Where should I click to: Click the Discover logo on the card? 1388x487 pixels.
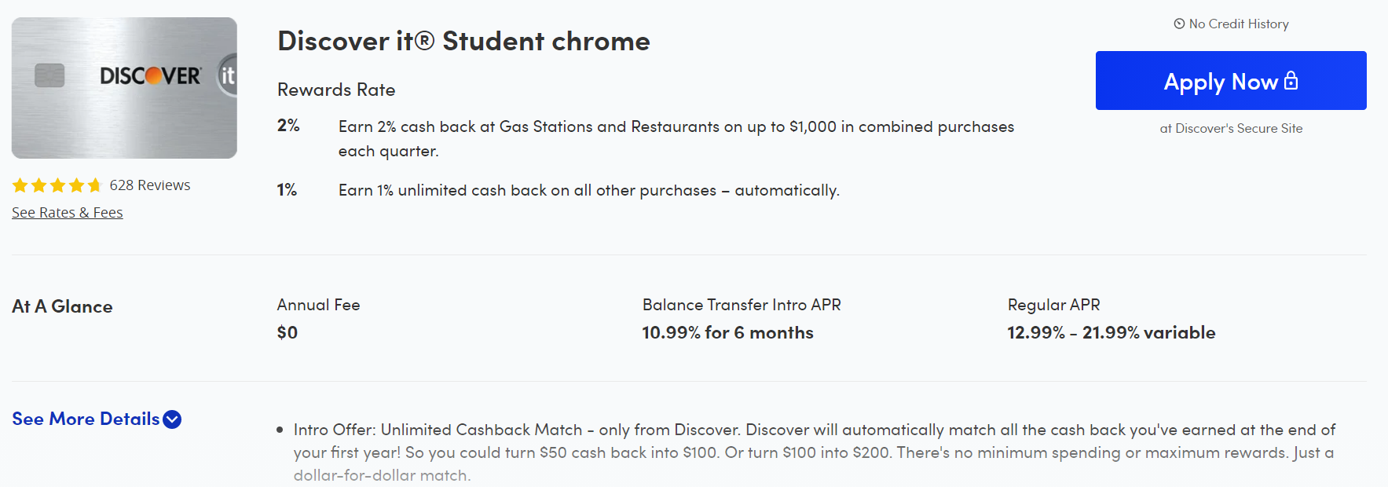pyautogui.click(x=151, y=75)
